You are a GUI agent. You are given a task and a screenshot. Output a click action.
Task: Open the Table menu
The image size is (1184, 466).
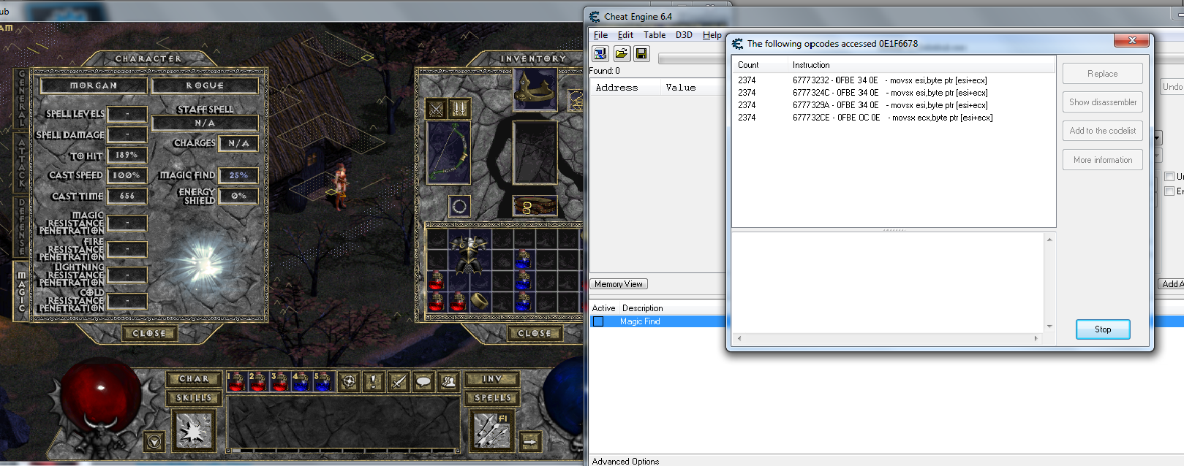pos(655,35)
